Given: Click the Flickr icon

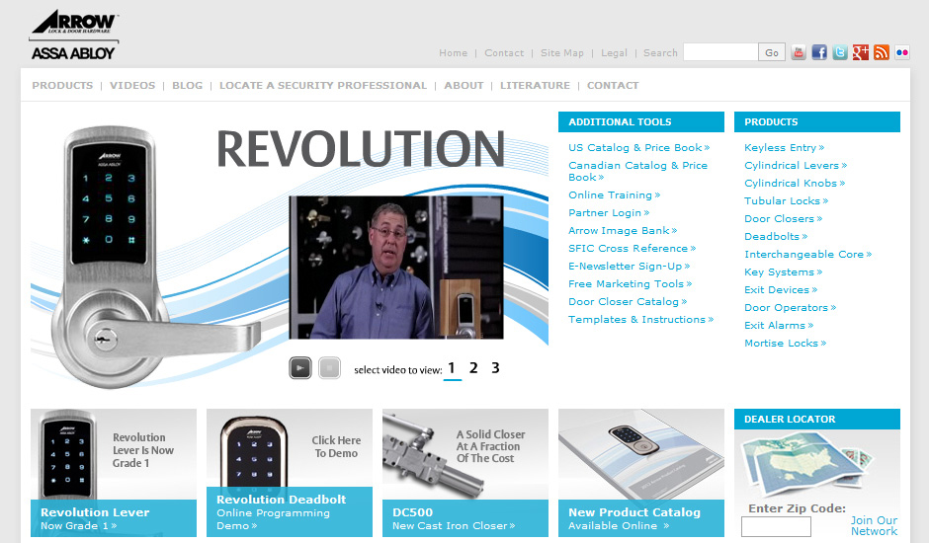Looking at the screenshot, I should tap(902, 52).
